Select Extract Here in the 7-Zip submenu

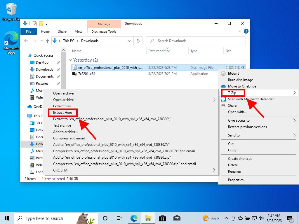coord(62,113)
